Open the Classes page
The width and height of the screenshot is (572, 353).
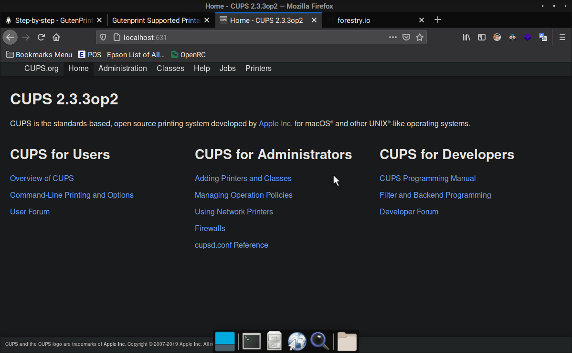pyautogui.click(x=170, y=69)
